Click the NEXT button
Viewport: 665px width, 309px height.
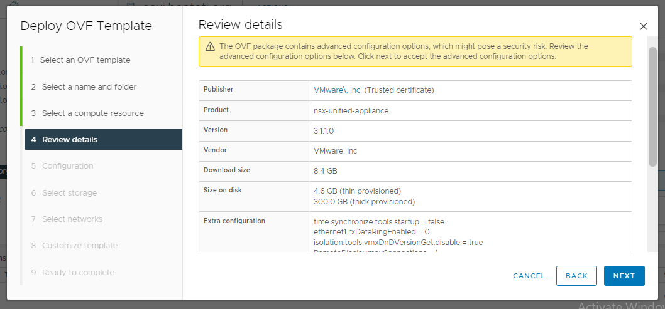tap(624, 276)
